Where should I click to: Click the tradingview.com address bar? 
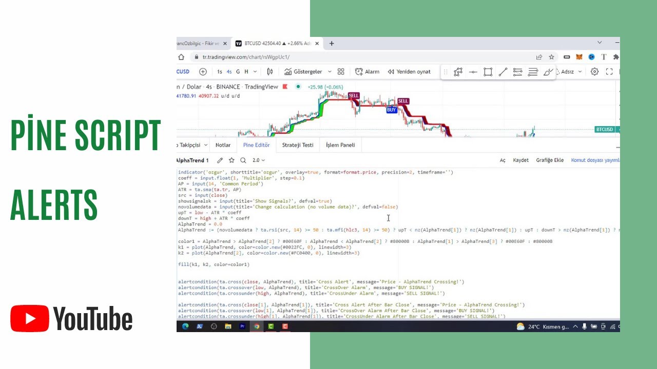coord(359,57)
